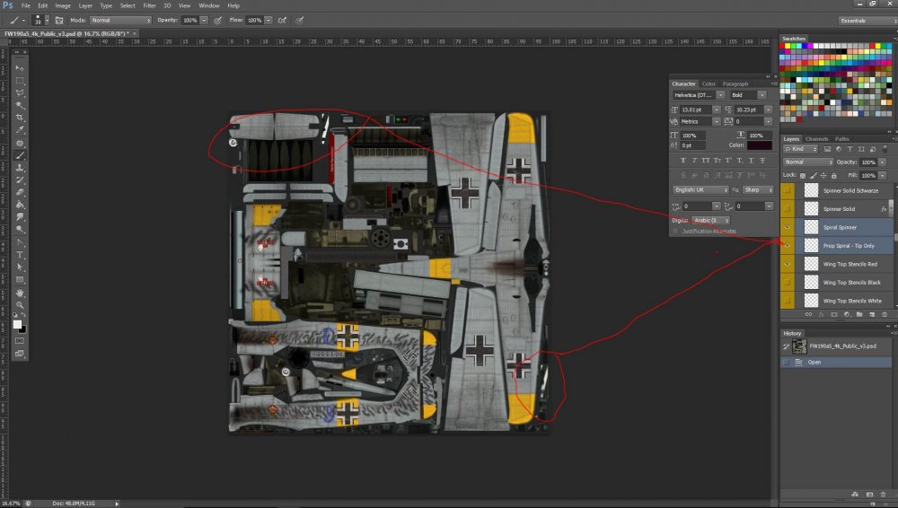This screenshot has height=508, width=898.
Task: Select the Crop tool
Action: coord(20,118)
